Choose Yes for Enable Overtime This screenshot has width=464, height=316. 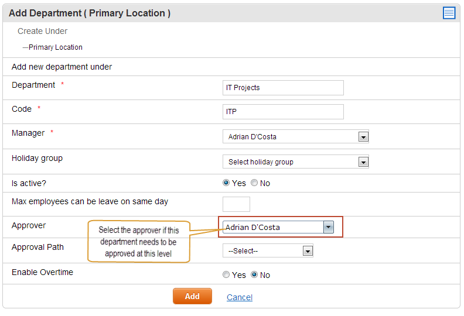tap(226, 274)
